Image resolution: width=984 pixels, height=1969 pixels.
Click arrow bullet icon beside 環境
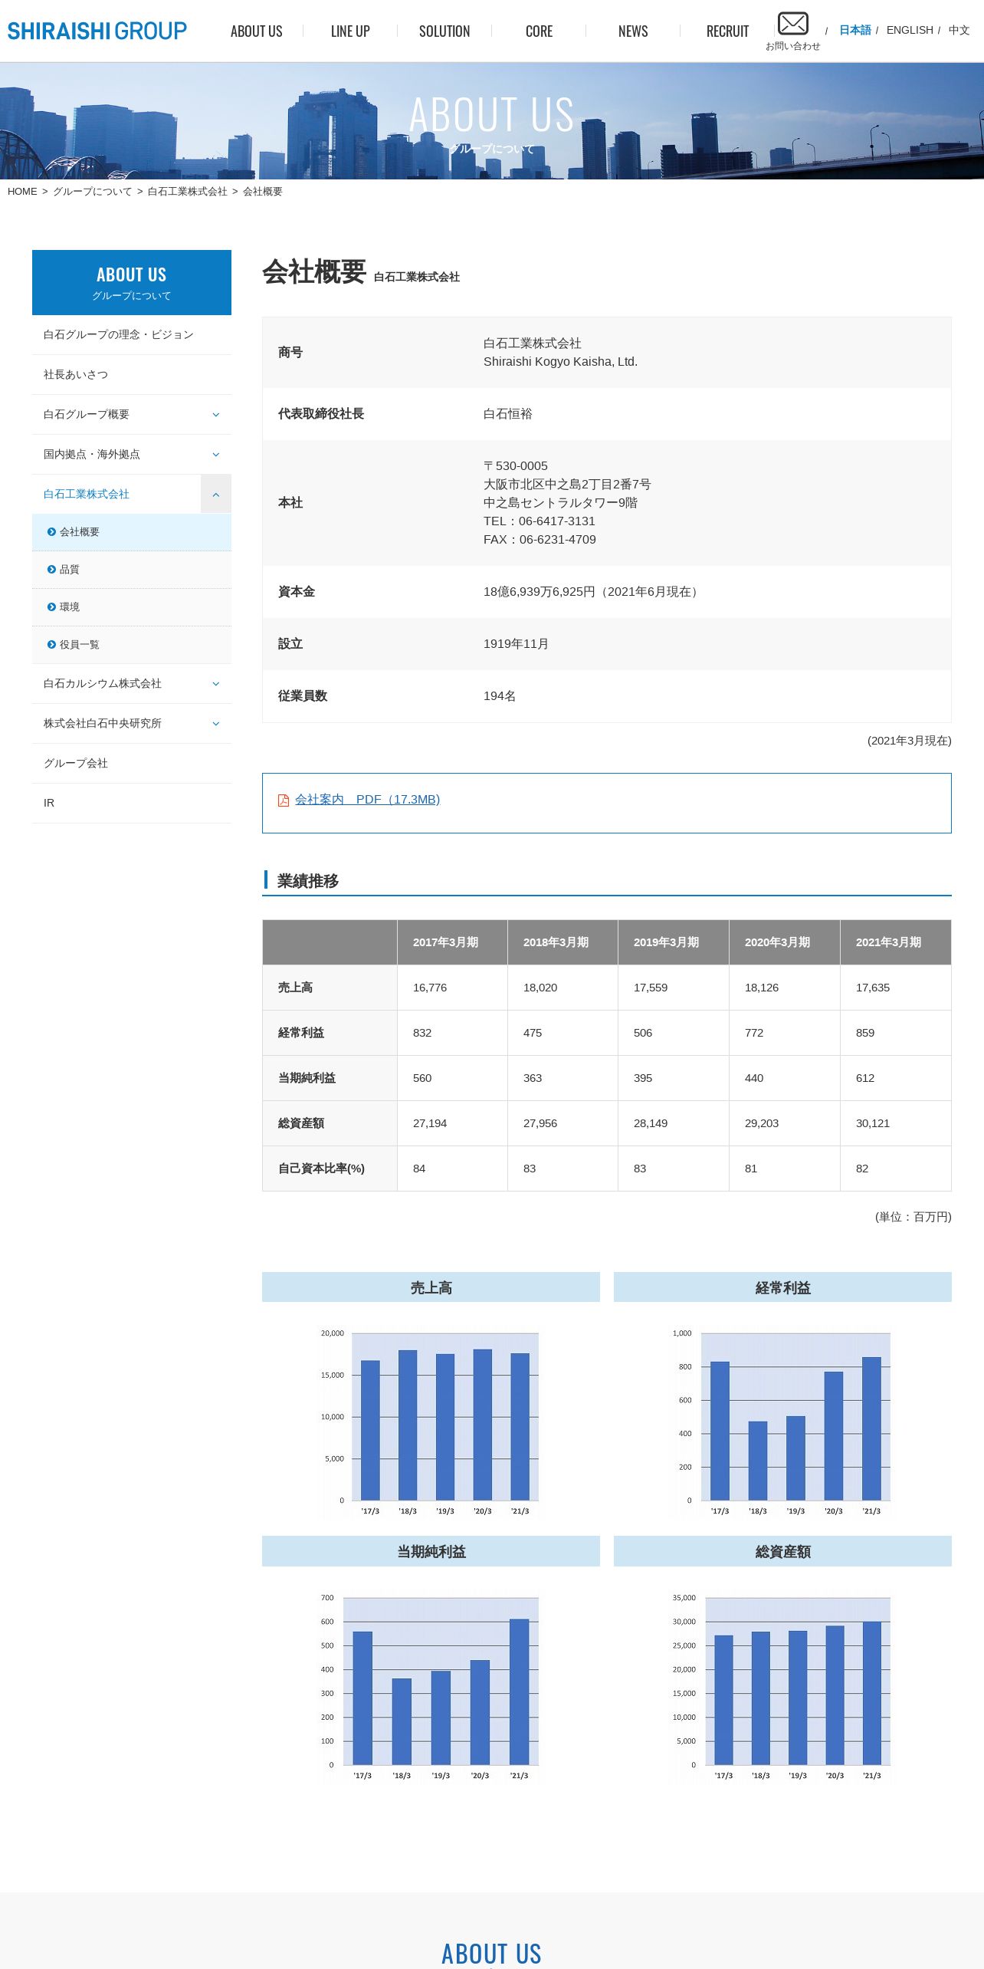[x=51, y=607]
